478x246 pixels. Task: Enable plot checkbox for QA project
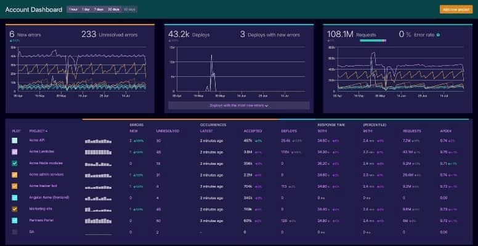[15, 232]
